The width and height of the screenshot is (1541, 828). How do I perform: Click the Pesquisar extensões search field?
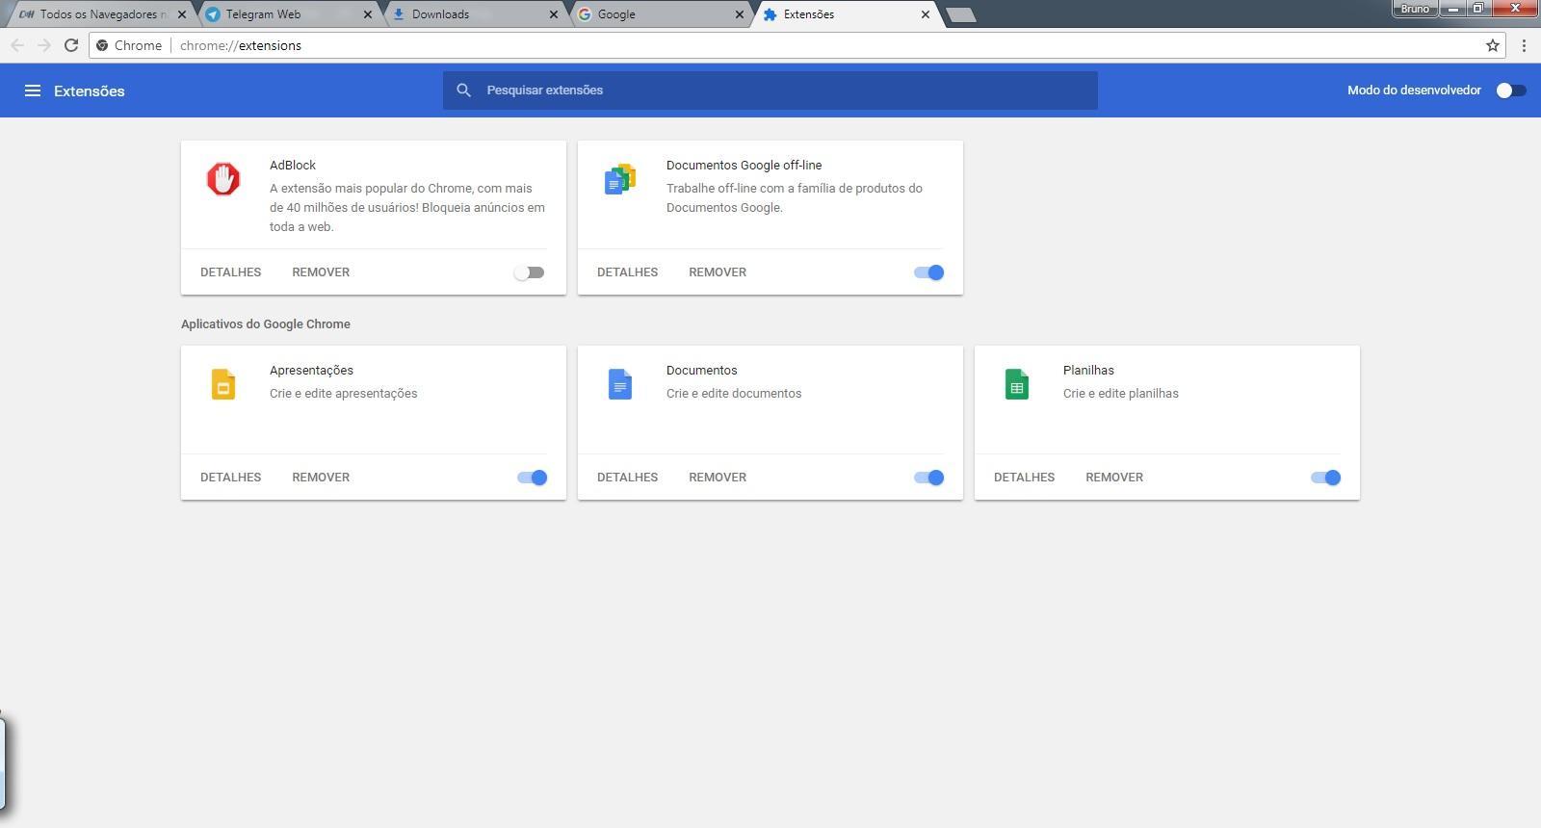770,91
